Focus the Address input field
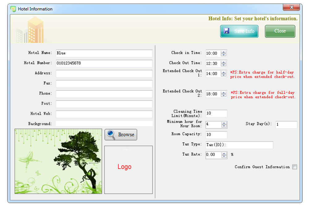Screen dimensions: 309x205 click(104, 73)
